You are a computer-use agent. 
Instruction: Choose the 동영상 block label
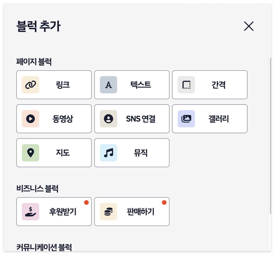point(63,119)
